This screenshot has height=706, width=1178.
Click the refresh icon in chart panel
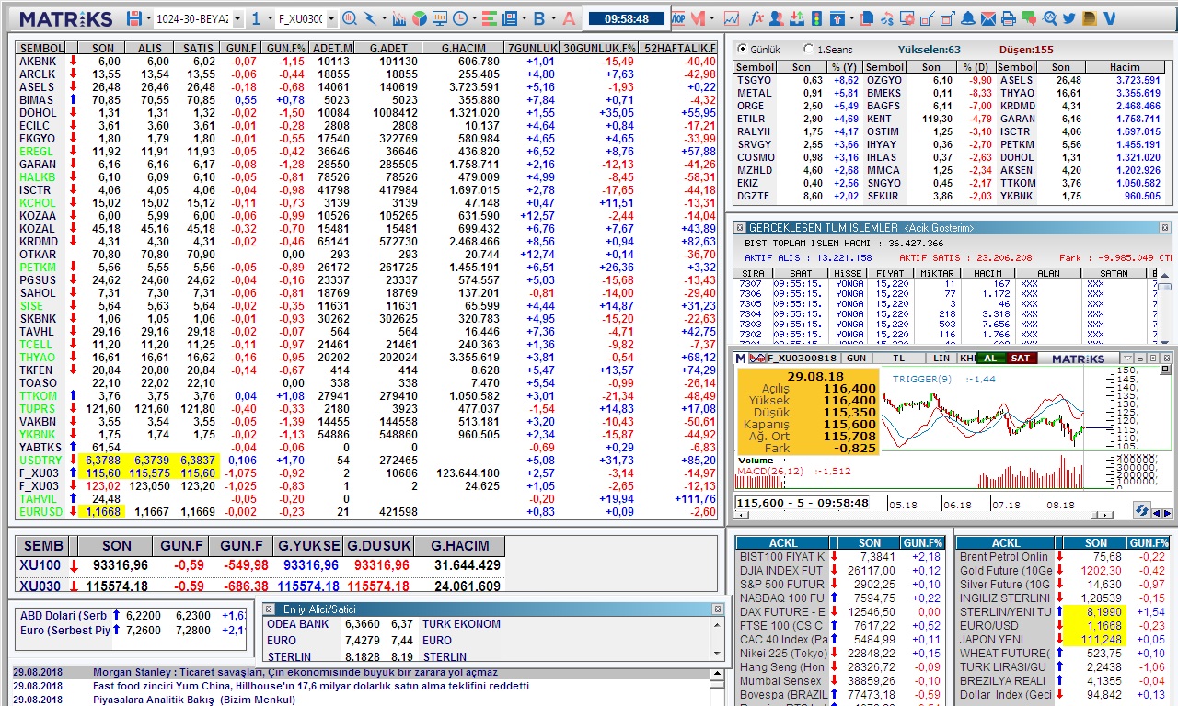(1141, 510)
